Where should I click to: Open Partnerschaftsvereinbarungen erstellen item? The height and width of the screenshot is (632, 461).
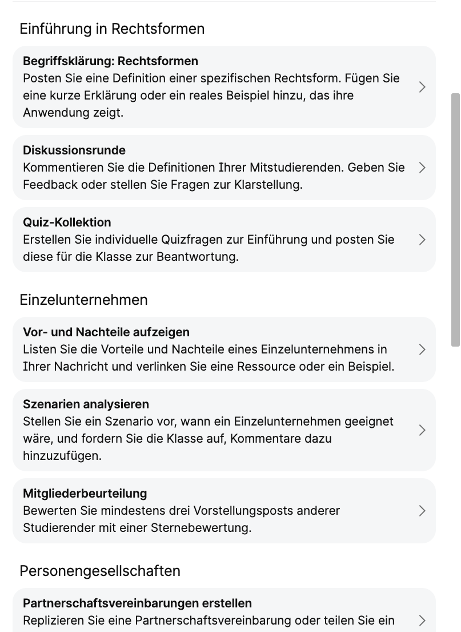coord(137,603)
